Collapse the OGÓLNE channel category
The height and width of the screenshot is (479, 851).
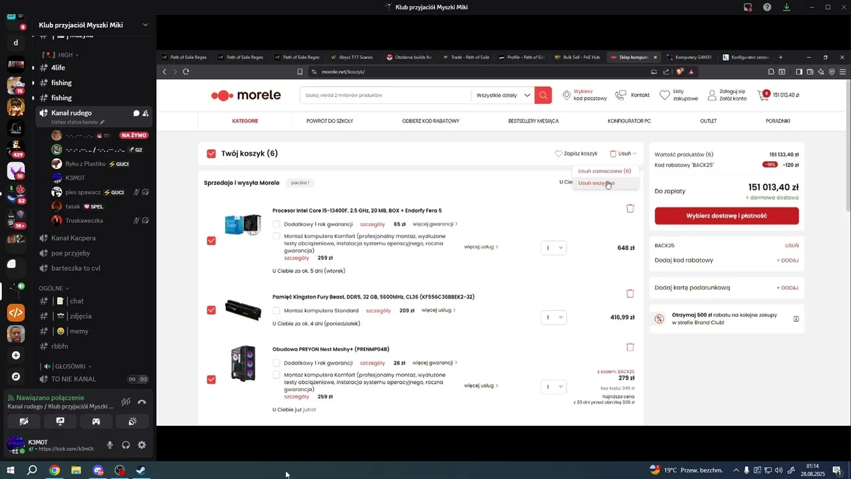click(x=54, y=288)
